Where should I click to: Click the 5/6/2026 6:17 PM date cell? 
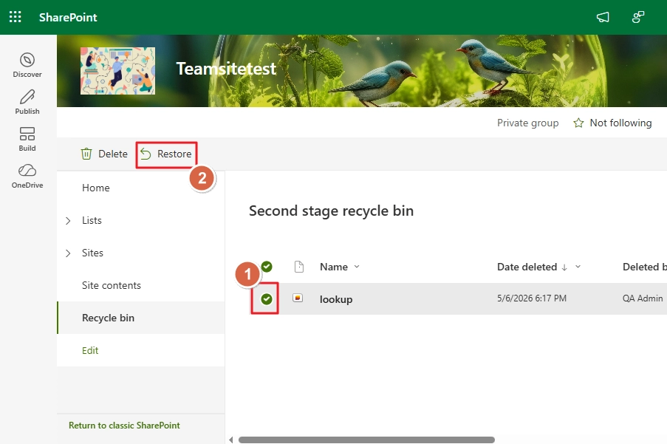[532, 298]
